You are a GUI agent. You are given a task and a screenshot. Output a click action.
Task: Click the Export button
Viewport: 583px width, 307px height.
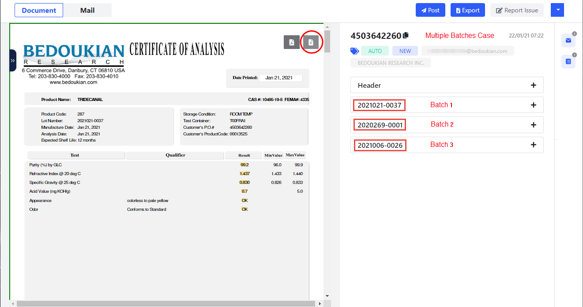[467, 10]
